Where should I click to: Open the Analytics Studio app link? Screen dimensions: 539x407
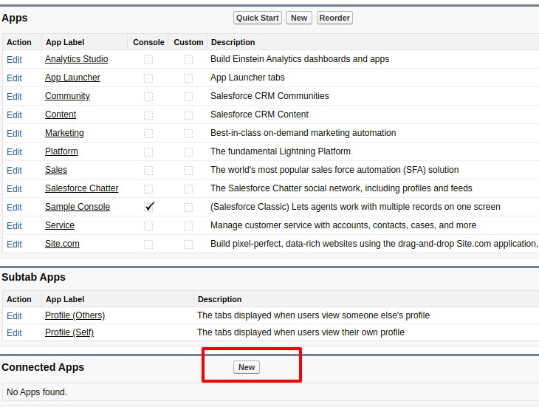(76, 59)
